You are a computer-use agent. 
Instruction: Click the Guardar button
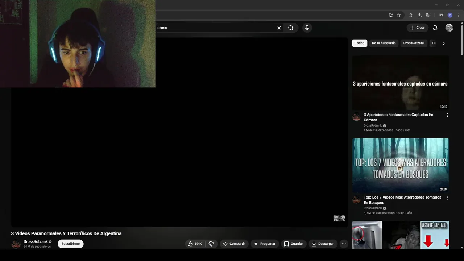click(x=294, y=244)
